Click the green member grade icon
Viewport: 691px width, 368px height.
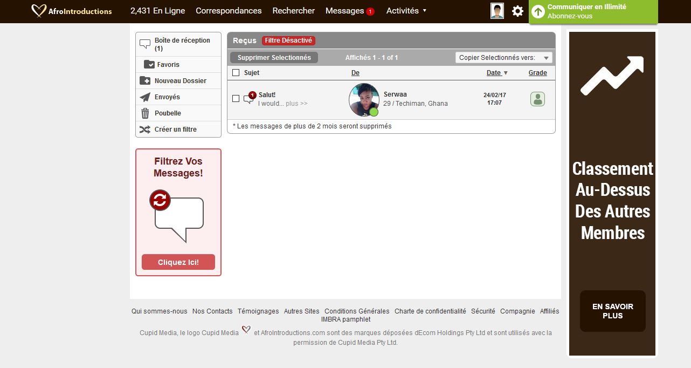click(x=537, y=99)
